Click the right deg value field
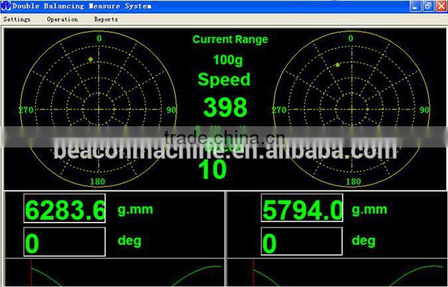 [x=302, y=242]
